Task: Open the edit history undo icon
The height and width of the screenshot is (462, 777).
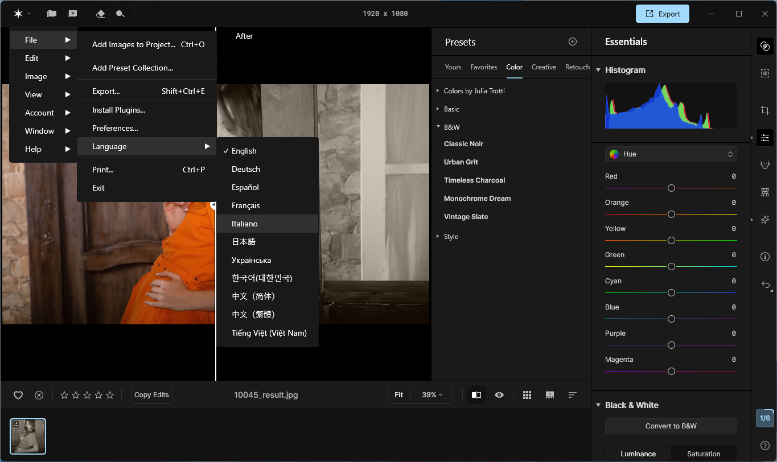Action: click(764, 284)
